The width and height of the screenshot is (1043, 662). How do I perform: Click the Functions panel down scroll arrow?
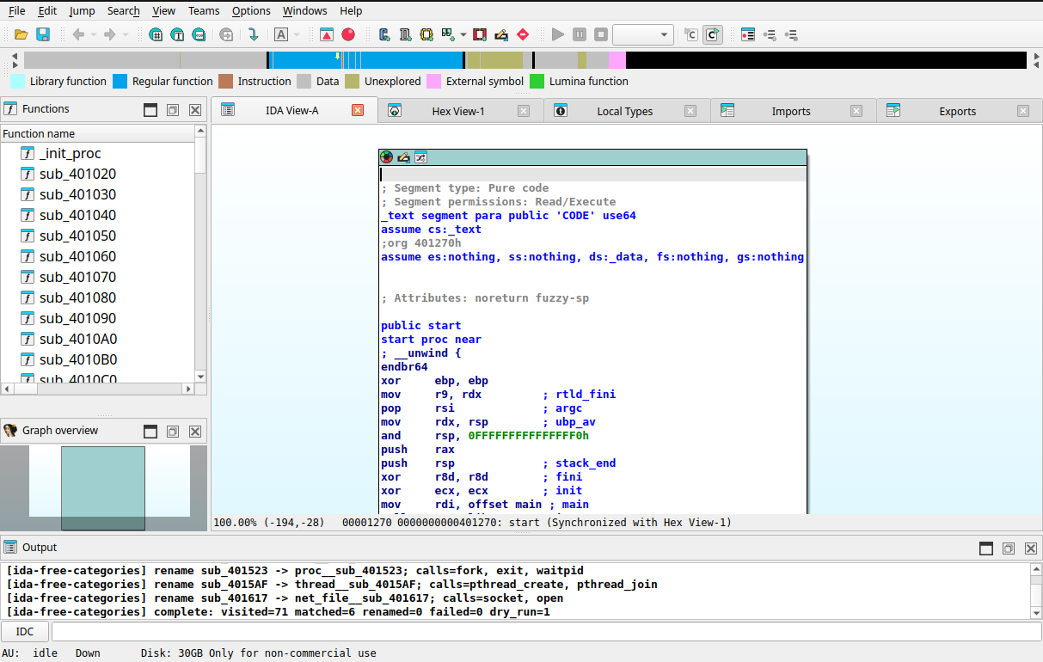(x=200, y=377)
